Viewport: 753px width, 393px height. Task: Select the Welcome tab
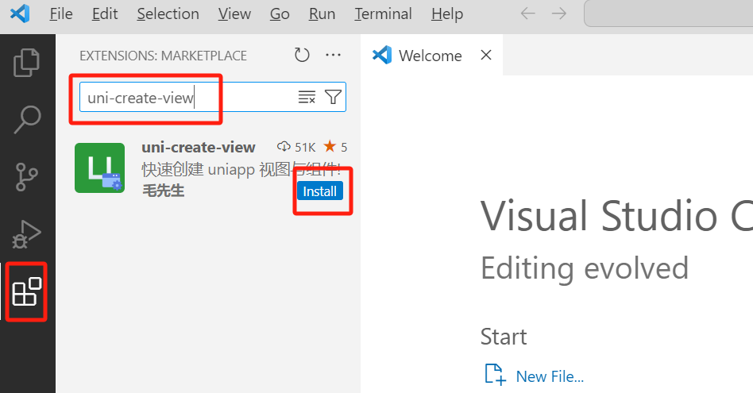coord(431,56)
